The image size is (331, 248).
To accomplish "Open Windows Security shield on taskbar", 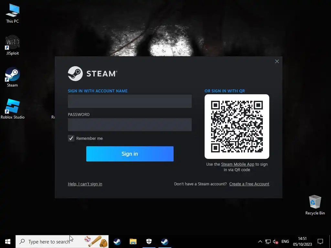I will [x=149, y=242].
